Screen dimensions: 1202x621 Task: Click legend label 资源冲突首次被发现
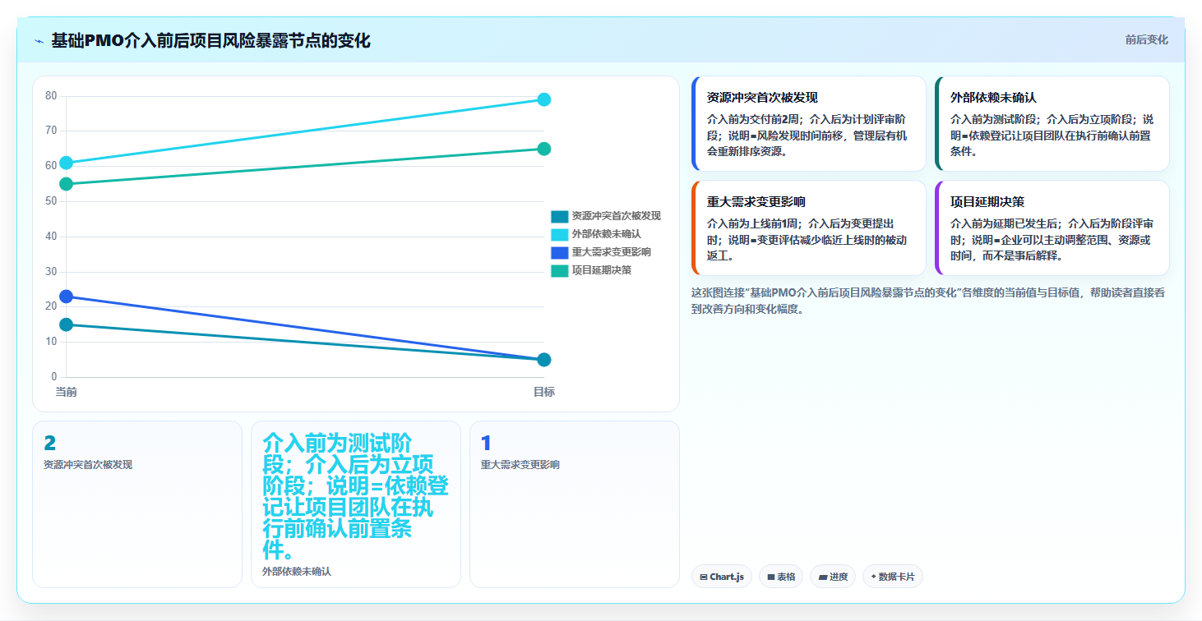617,216
